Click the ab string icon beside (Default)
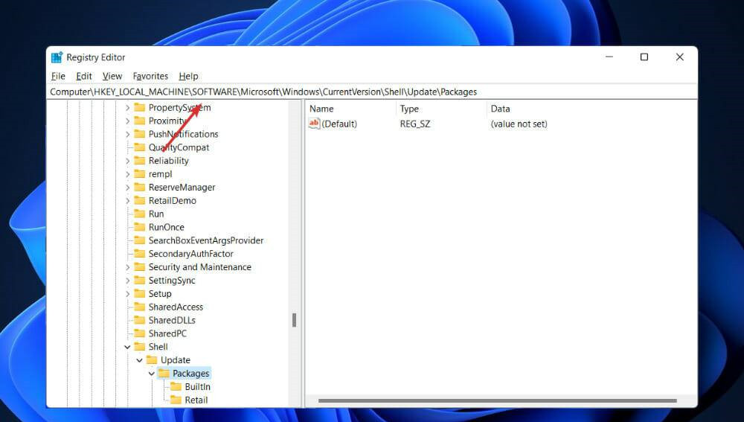The width and height of the screenshot is (744, 422). pos(314,124)
